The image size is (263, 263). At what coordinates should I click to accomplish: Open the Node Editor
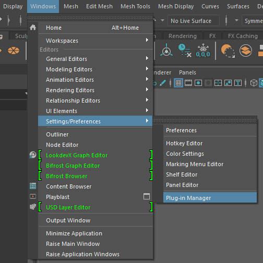coord(95,145)
